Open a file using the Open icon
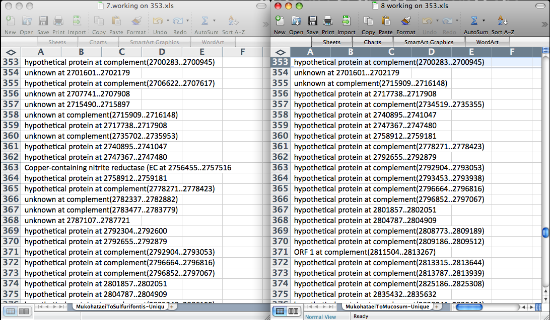The width and height of the screenshot is (550, 320). coord(296,24)
